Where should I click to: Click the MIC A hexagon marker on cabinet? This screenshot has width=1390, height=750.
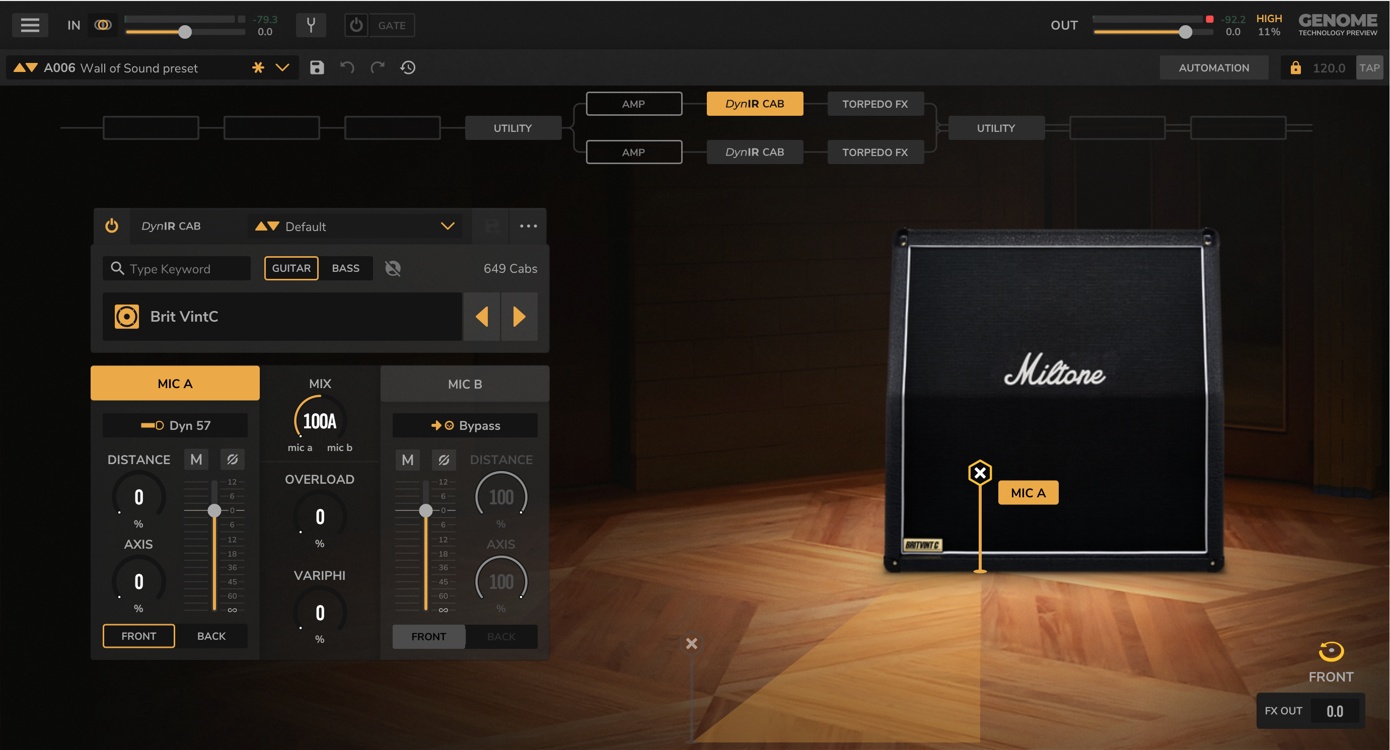[x=980, y=473]
